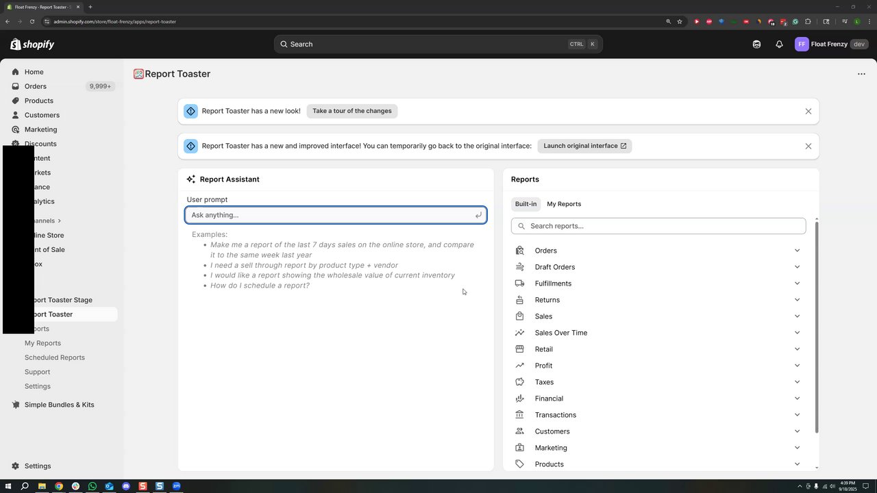
Task: Open the Settings gear in sidebar
Action: (16, 466)
